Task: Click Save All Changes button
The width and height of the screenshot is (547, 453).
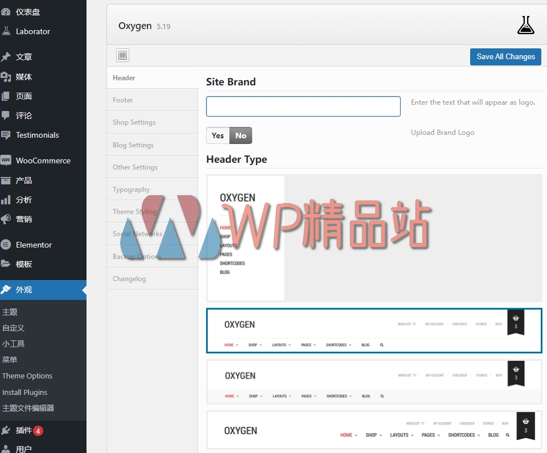Action: [x=505, y=56]
